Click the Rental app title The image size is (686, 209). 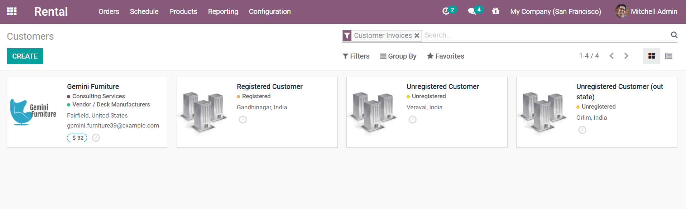[x=51, y=11]
